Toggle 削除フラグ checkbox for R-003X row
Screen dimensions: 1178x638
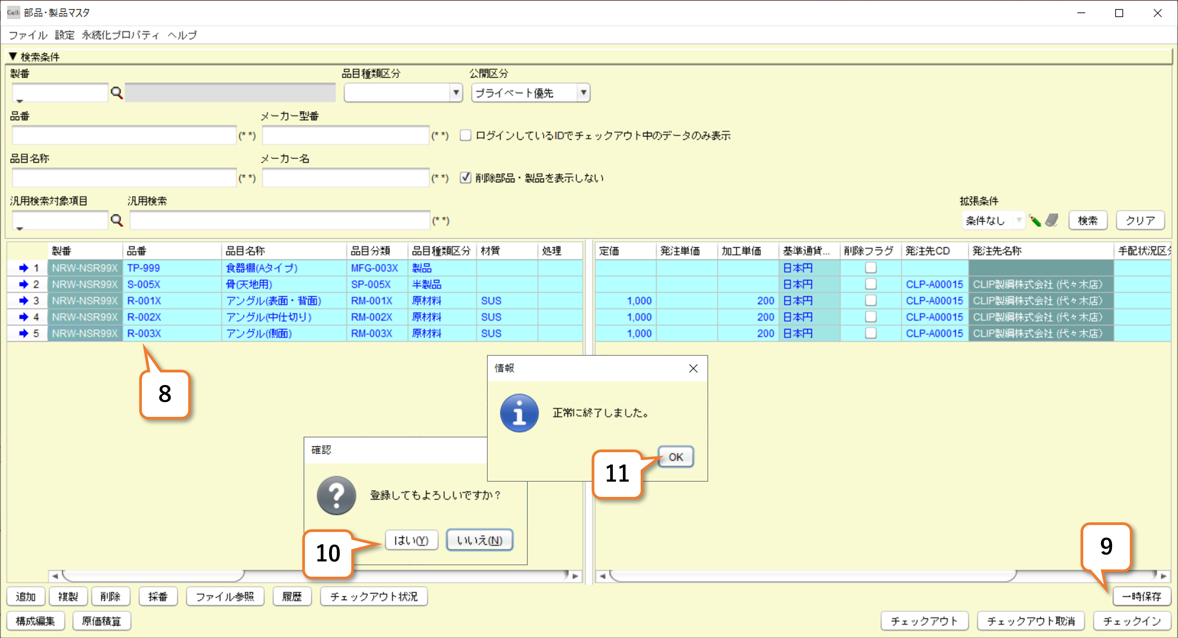tap(871, 333)
